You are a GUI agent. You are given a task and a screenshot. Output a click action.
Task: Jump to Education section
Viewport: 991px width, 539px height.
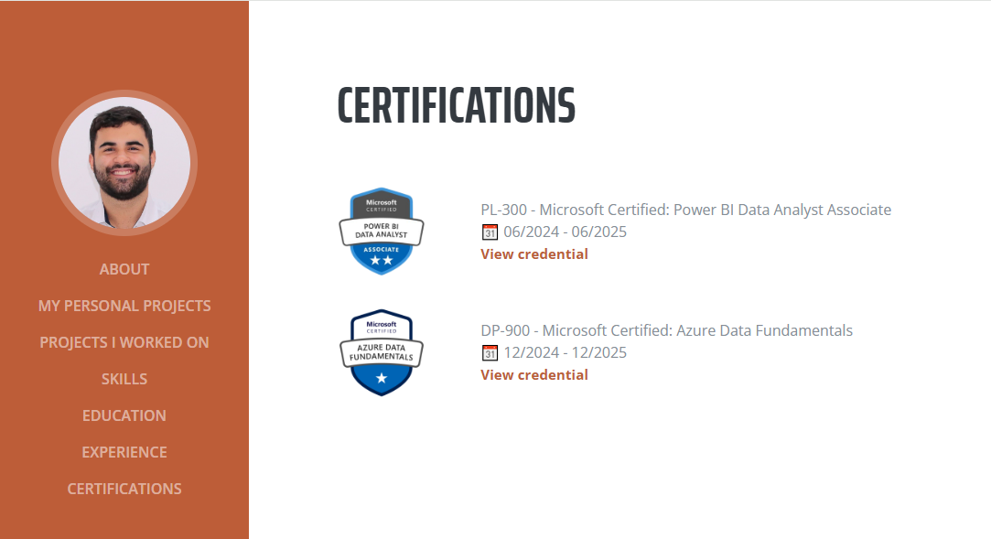[x=124, y=415]
